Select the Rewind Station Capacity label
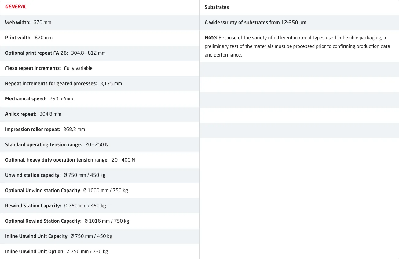 pos(33,206)
